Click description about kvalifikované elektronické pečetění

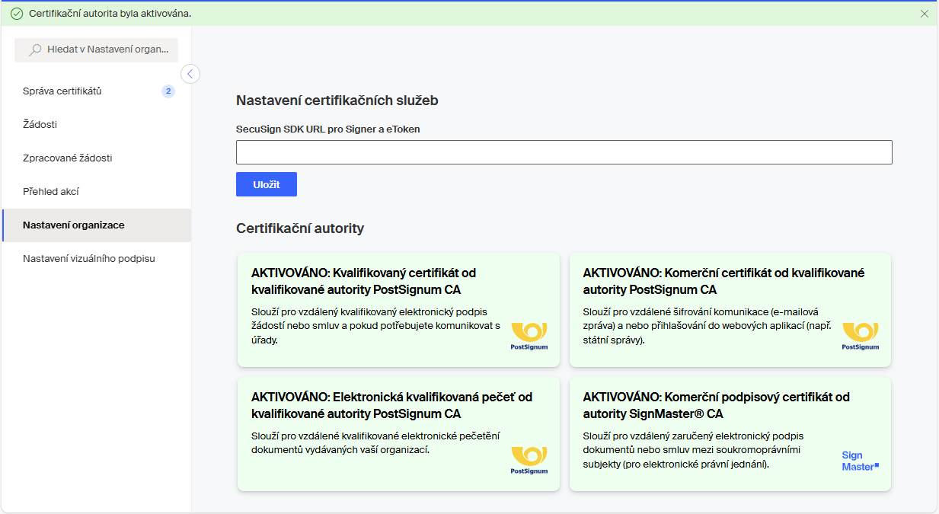[x=375, y=443]
